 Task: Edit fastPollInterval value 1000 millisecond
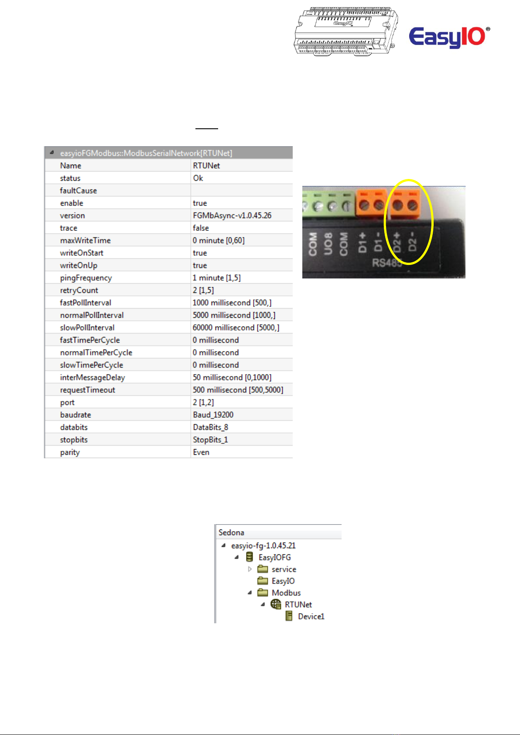pyautogui.click(x=242, y=302)
